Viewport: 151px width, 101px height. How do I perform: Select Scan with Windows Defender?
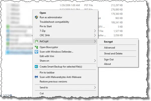click(65, 52)
